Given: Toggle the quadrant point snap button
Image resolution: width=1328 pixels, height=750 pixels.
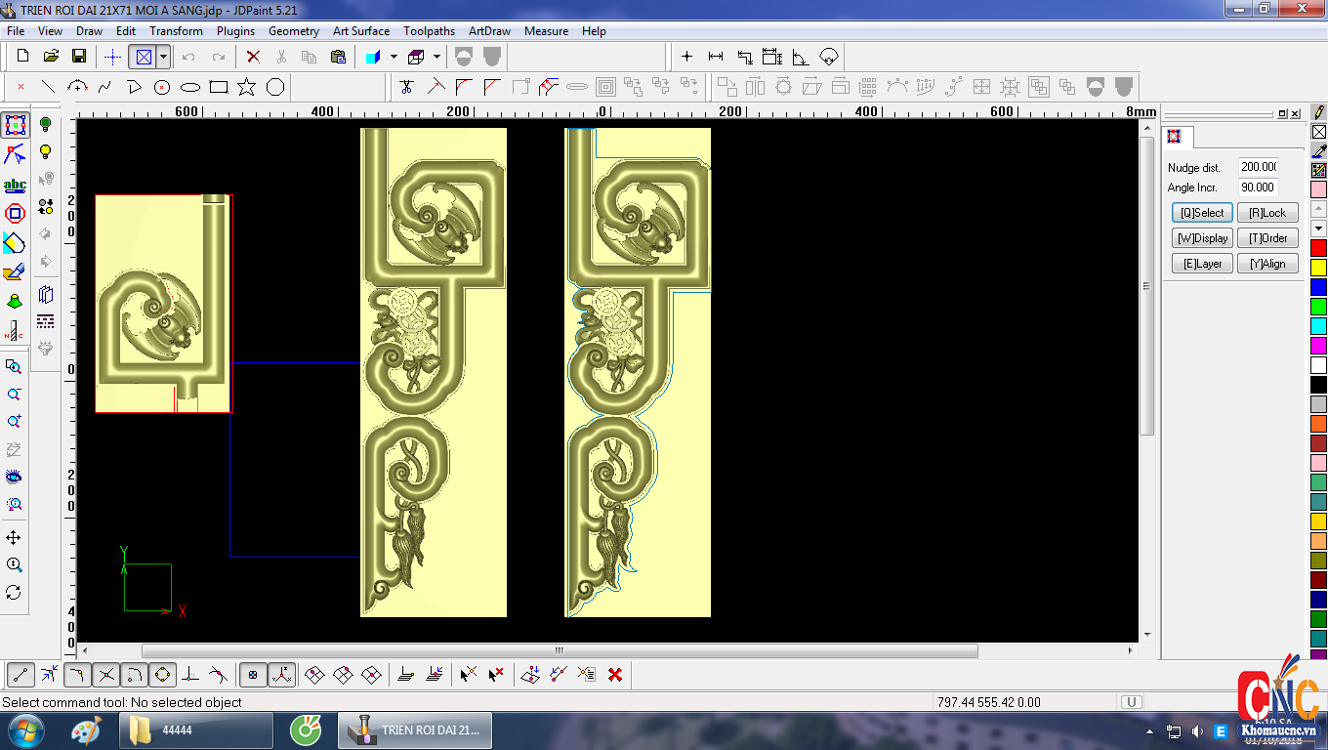Looking at the screenshot, I should pyautogui.click(x=162, y=674).
